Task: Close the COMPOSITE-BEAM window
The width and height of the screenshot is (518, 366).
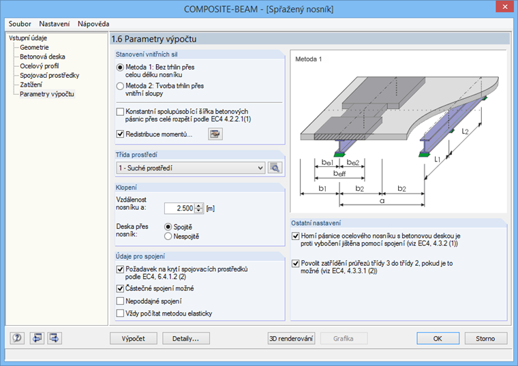Action: pos(505,7)
